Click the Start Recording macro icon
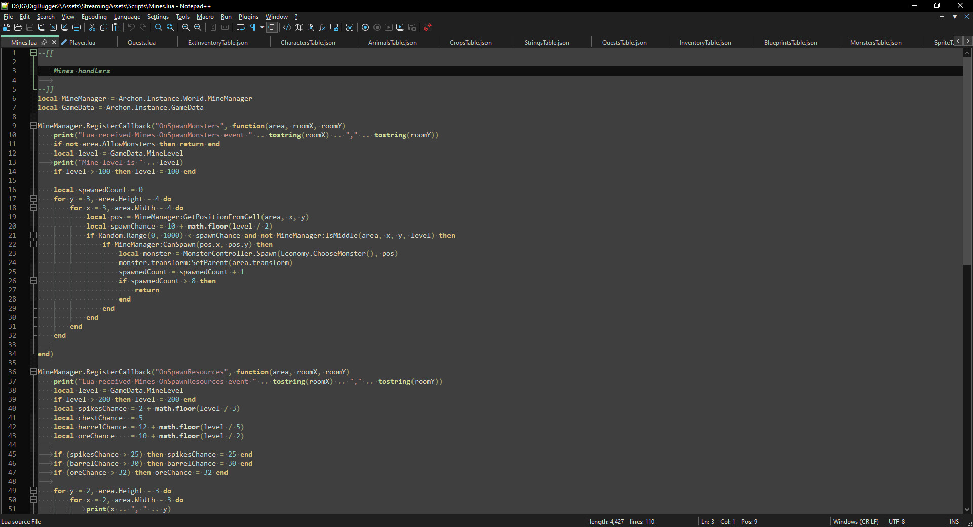 click(x=365, y=27)
